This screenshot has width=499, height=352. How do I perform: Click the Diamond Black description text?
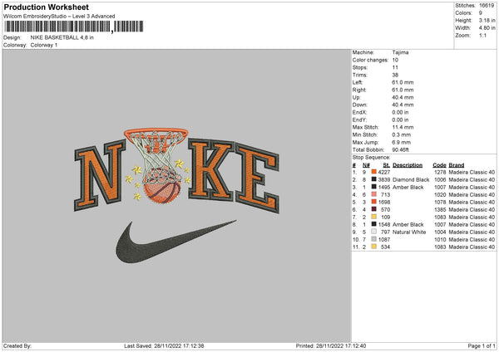tap(411, 180)
